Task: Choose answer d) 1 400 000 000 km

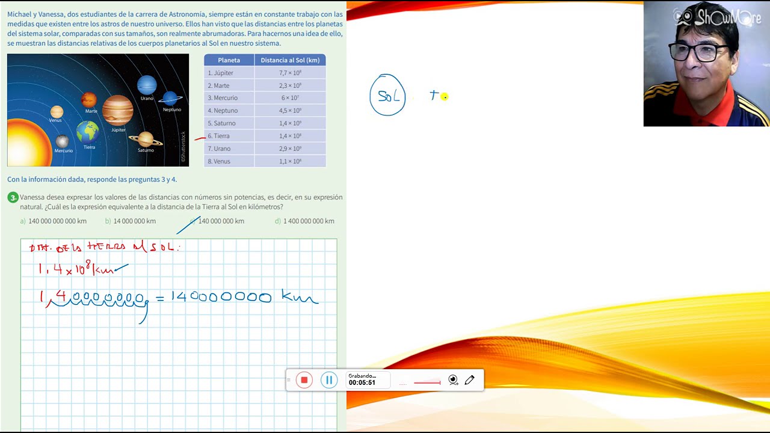Action: click(304, 221)
